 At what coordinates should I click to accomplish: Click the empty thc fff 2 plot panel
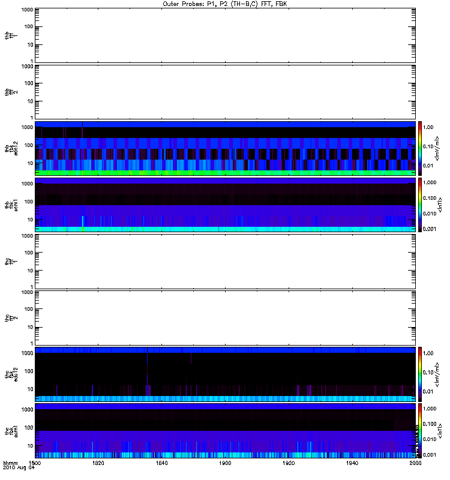pos(226,318)
